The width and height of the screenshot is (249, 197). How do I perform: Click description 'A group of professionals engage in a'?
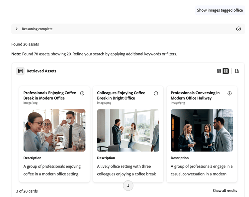coord(202,166)
